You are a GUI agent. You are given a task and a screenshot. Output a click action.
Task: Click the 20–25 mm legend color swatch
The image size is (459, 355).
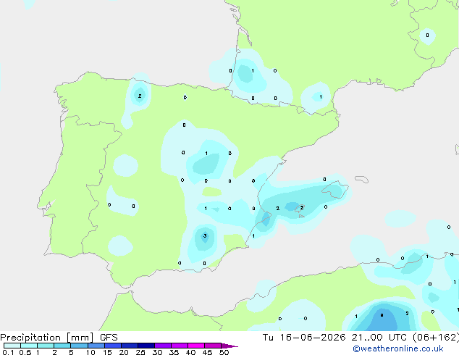click(x=129, y=346)
